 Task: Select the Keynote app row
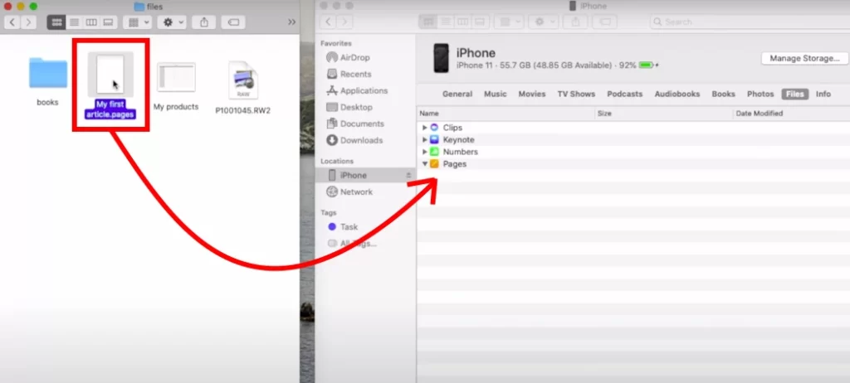coord(633,140)
